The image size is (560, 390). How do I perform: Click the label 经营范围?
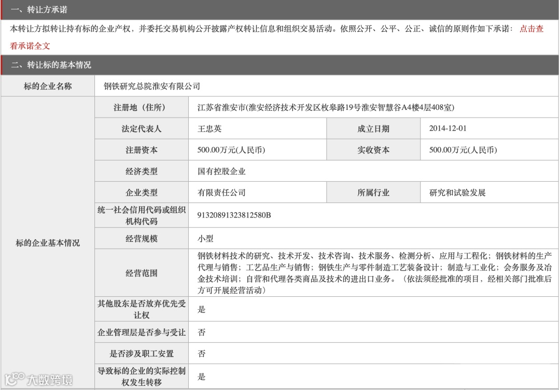click(x=142, y=273)
